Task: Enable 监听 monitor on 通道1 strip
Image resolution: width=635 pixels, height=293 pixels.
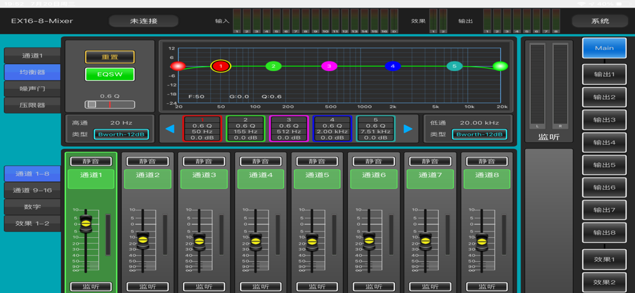Action: pyautogui.click(x=91, y=287)
